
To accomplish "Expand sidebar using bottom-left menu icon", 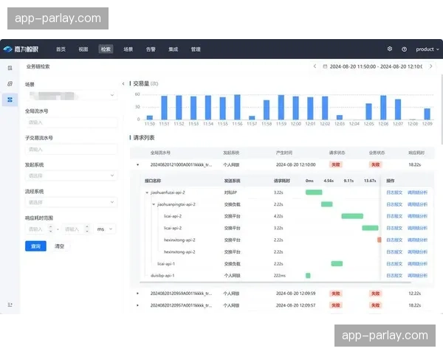I will click(x=10, y=304).
